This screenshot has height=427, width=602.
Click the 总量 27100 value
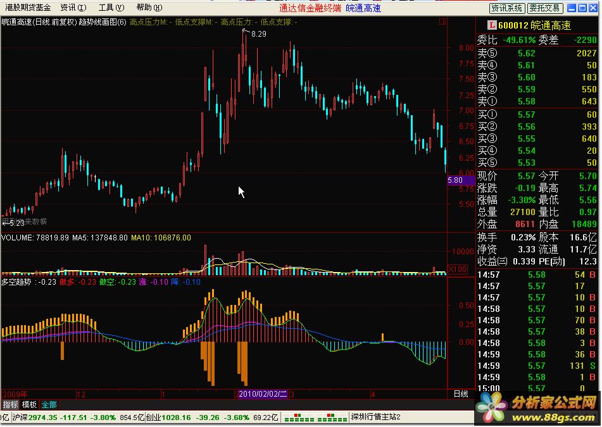point(522,212)
